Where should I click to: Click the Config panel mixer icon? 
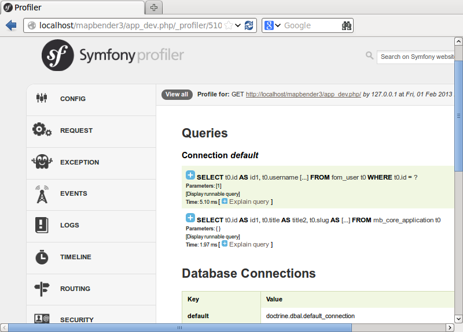[x=42, y=98]
